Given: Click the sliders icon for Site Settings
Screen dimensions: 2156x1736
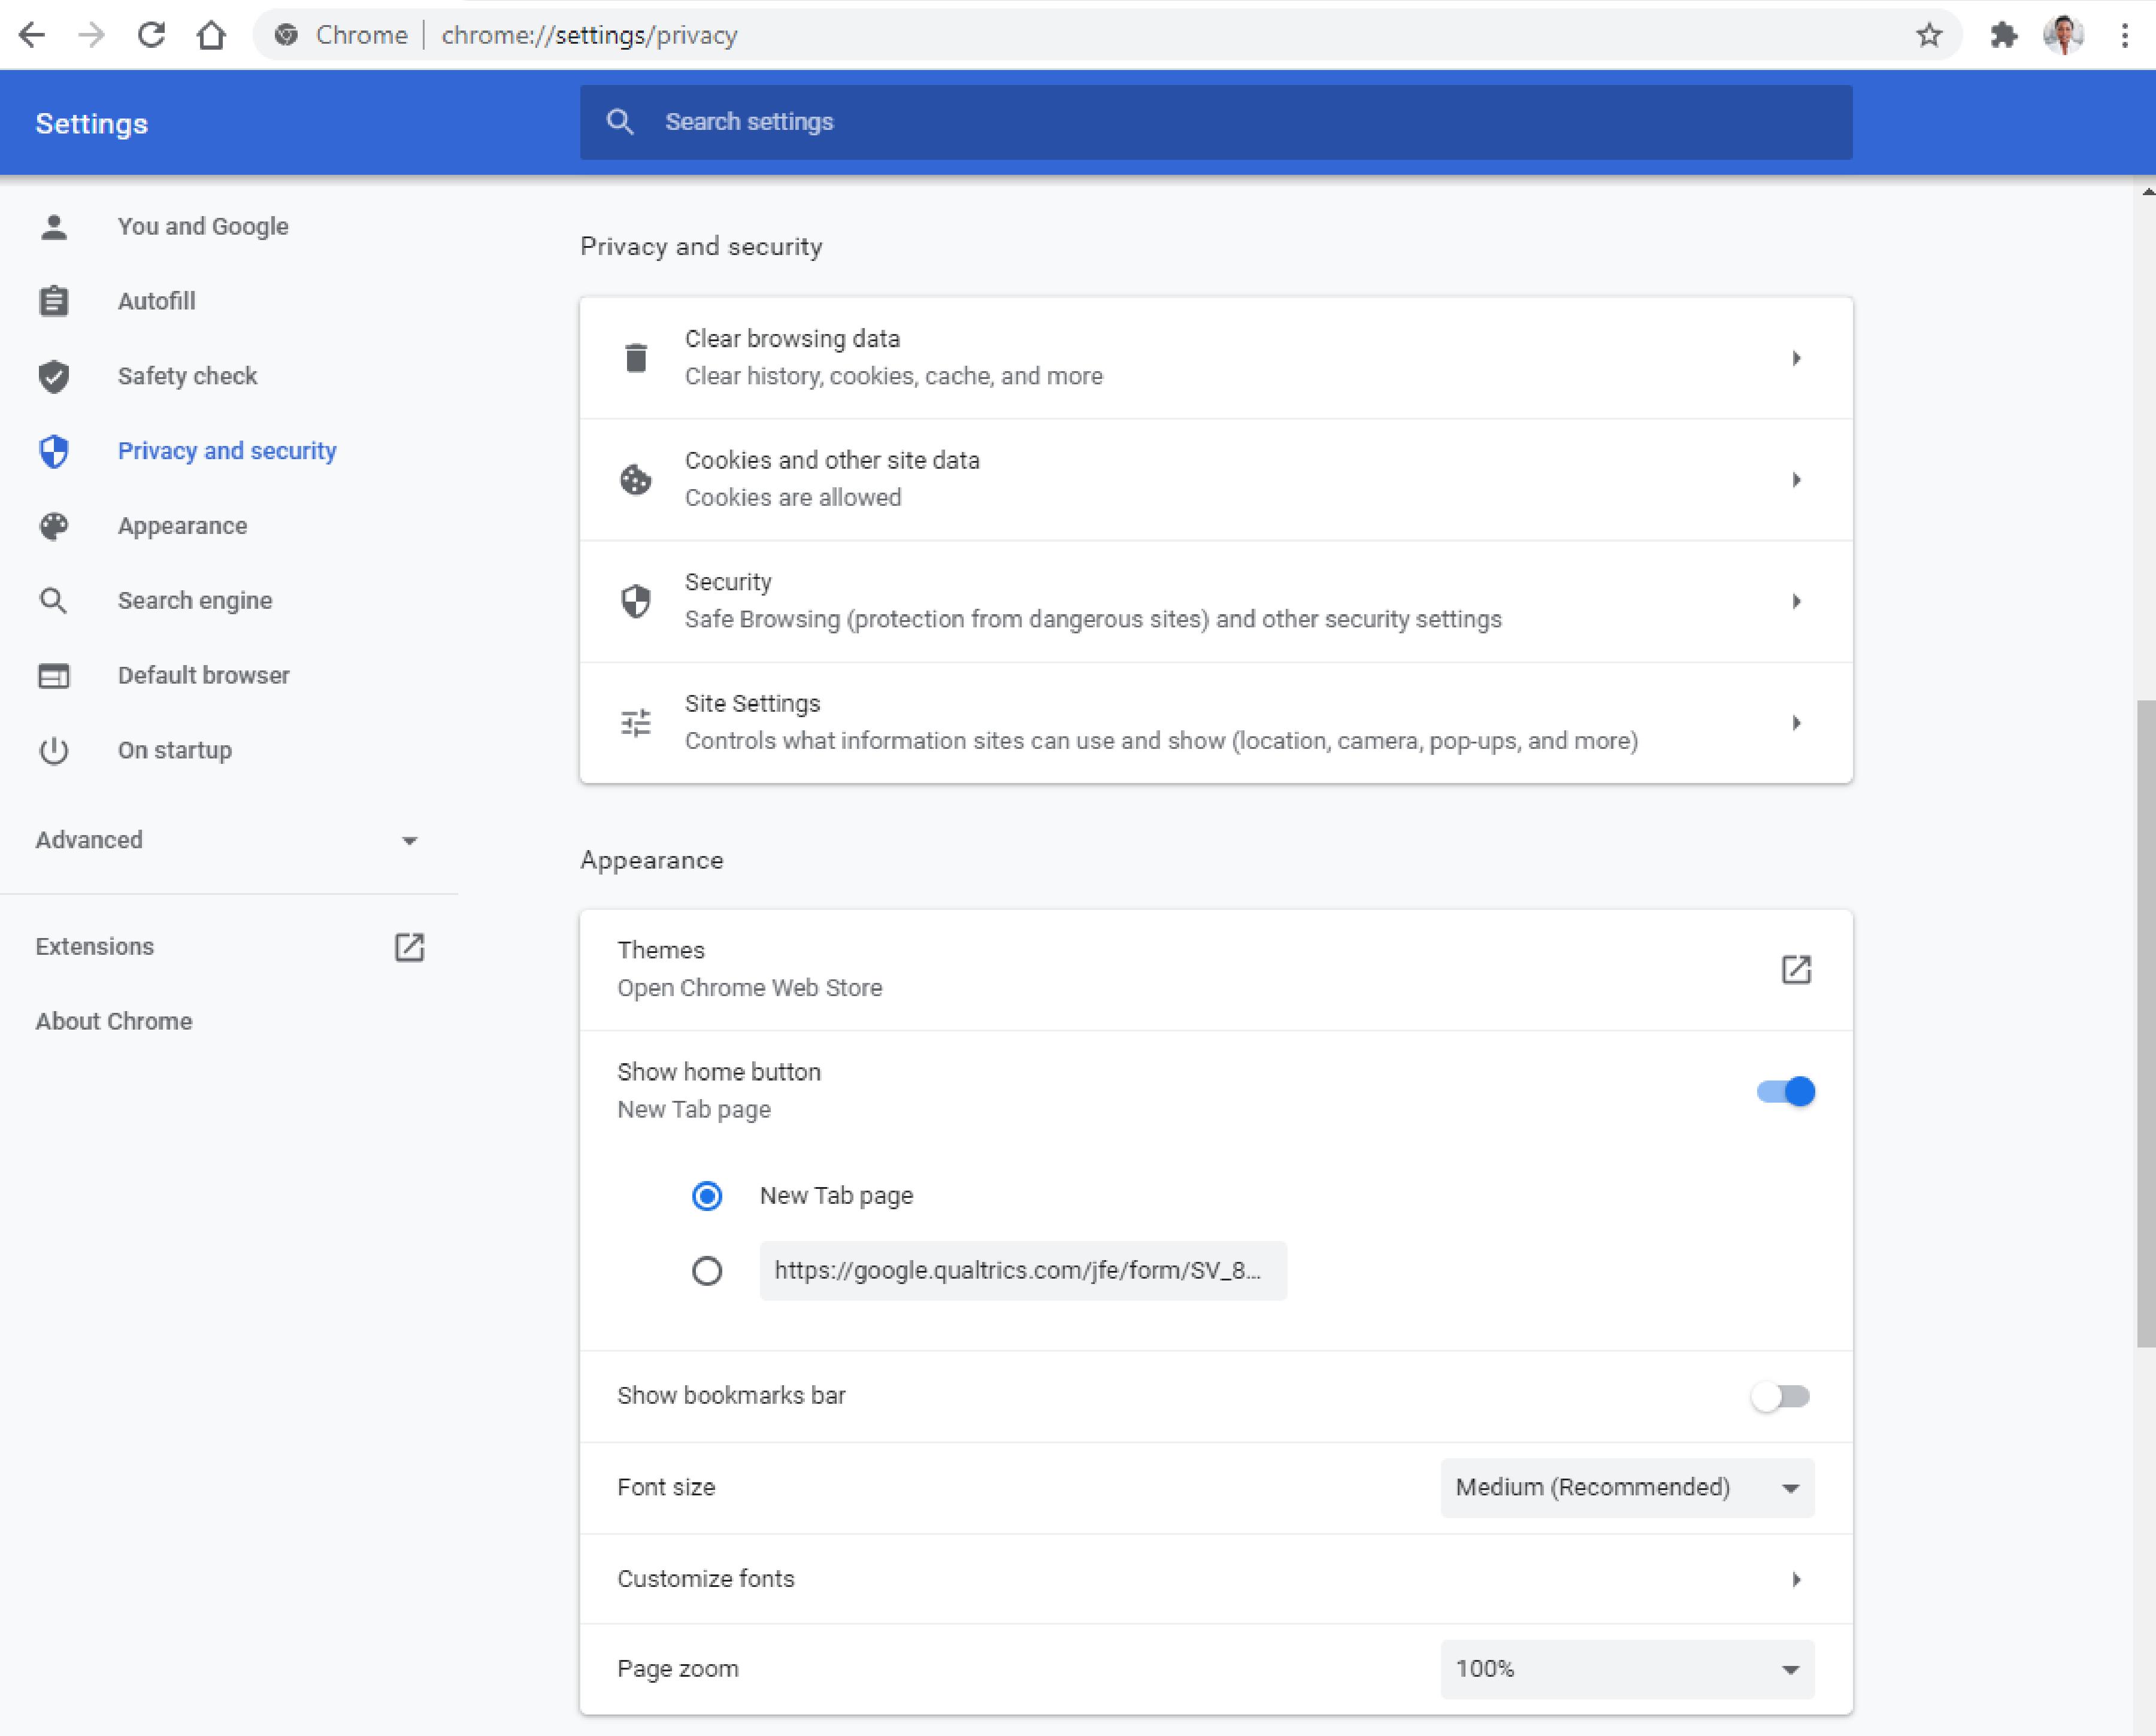Looking at the screenshot, I should tap(636, 722).
